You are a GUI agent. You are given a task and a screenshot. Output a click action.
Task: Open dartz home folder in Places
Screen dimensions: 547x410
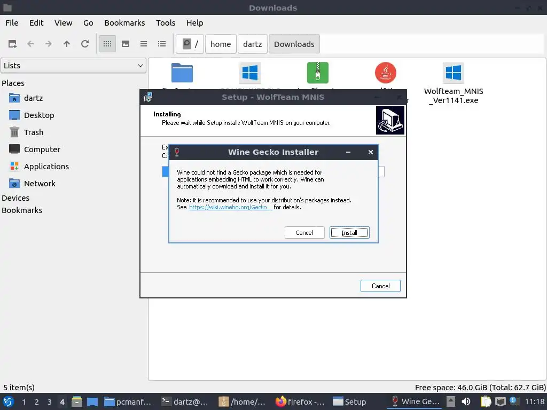click(33, 98)
